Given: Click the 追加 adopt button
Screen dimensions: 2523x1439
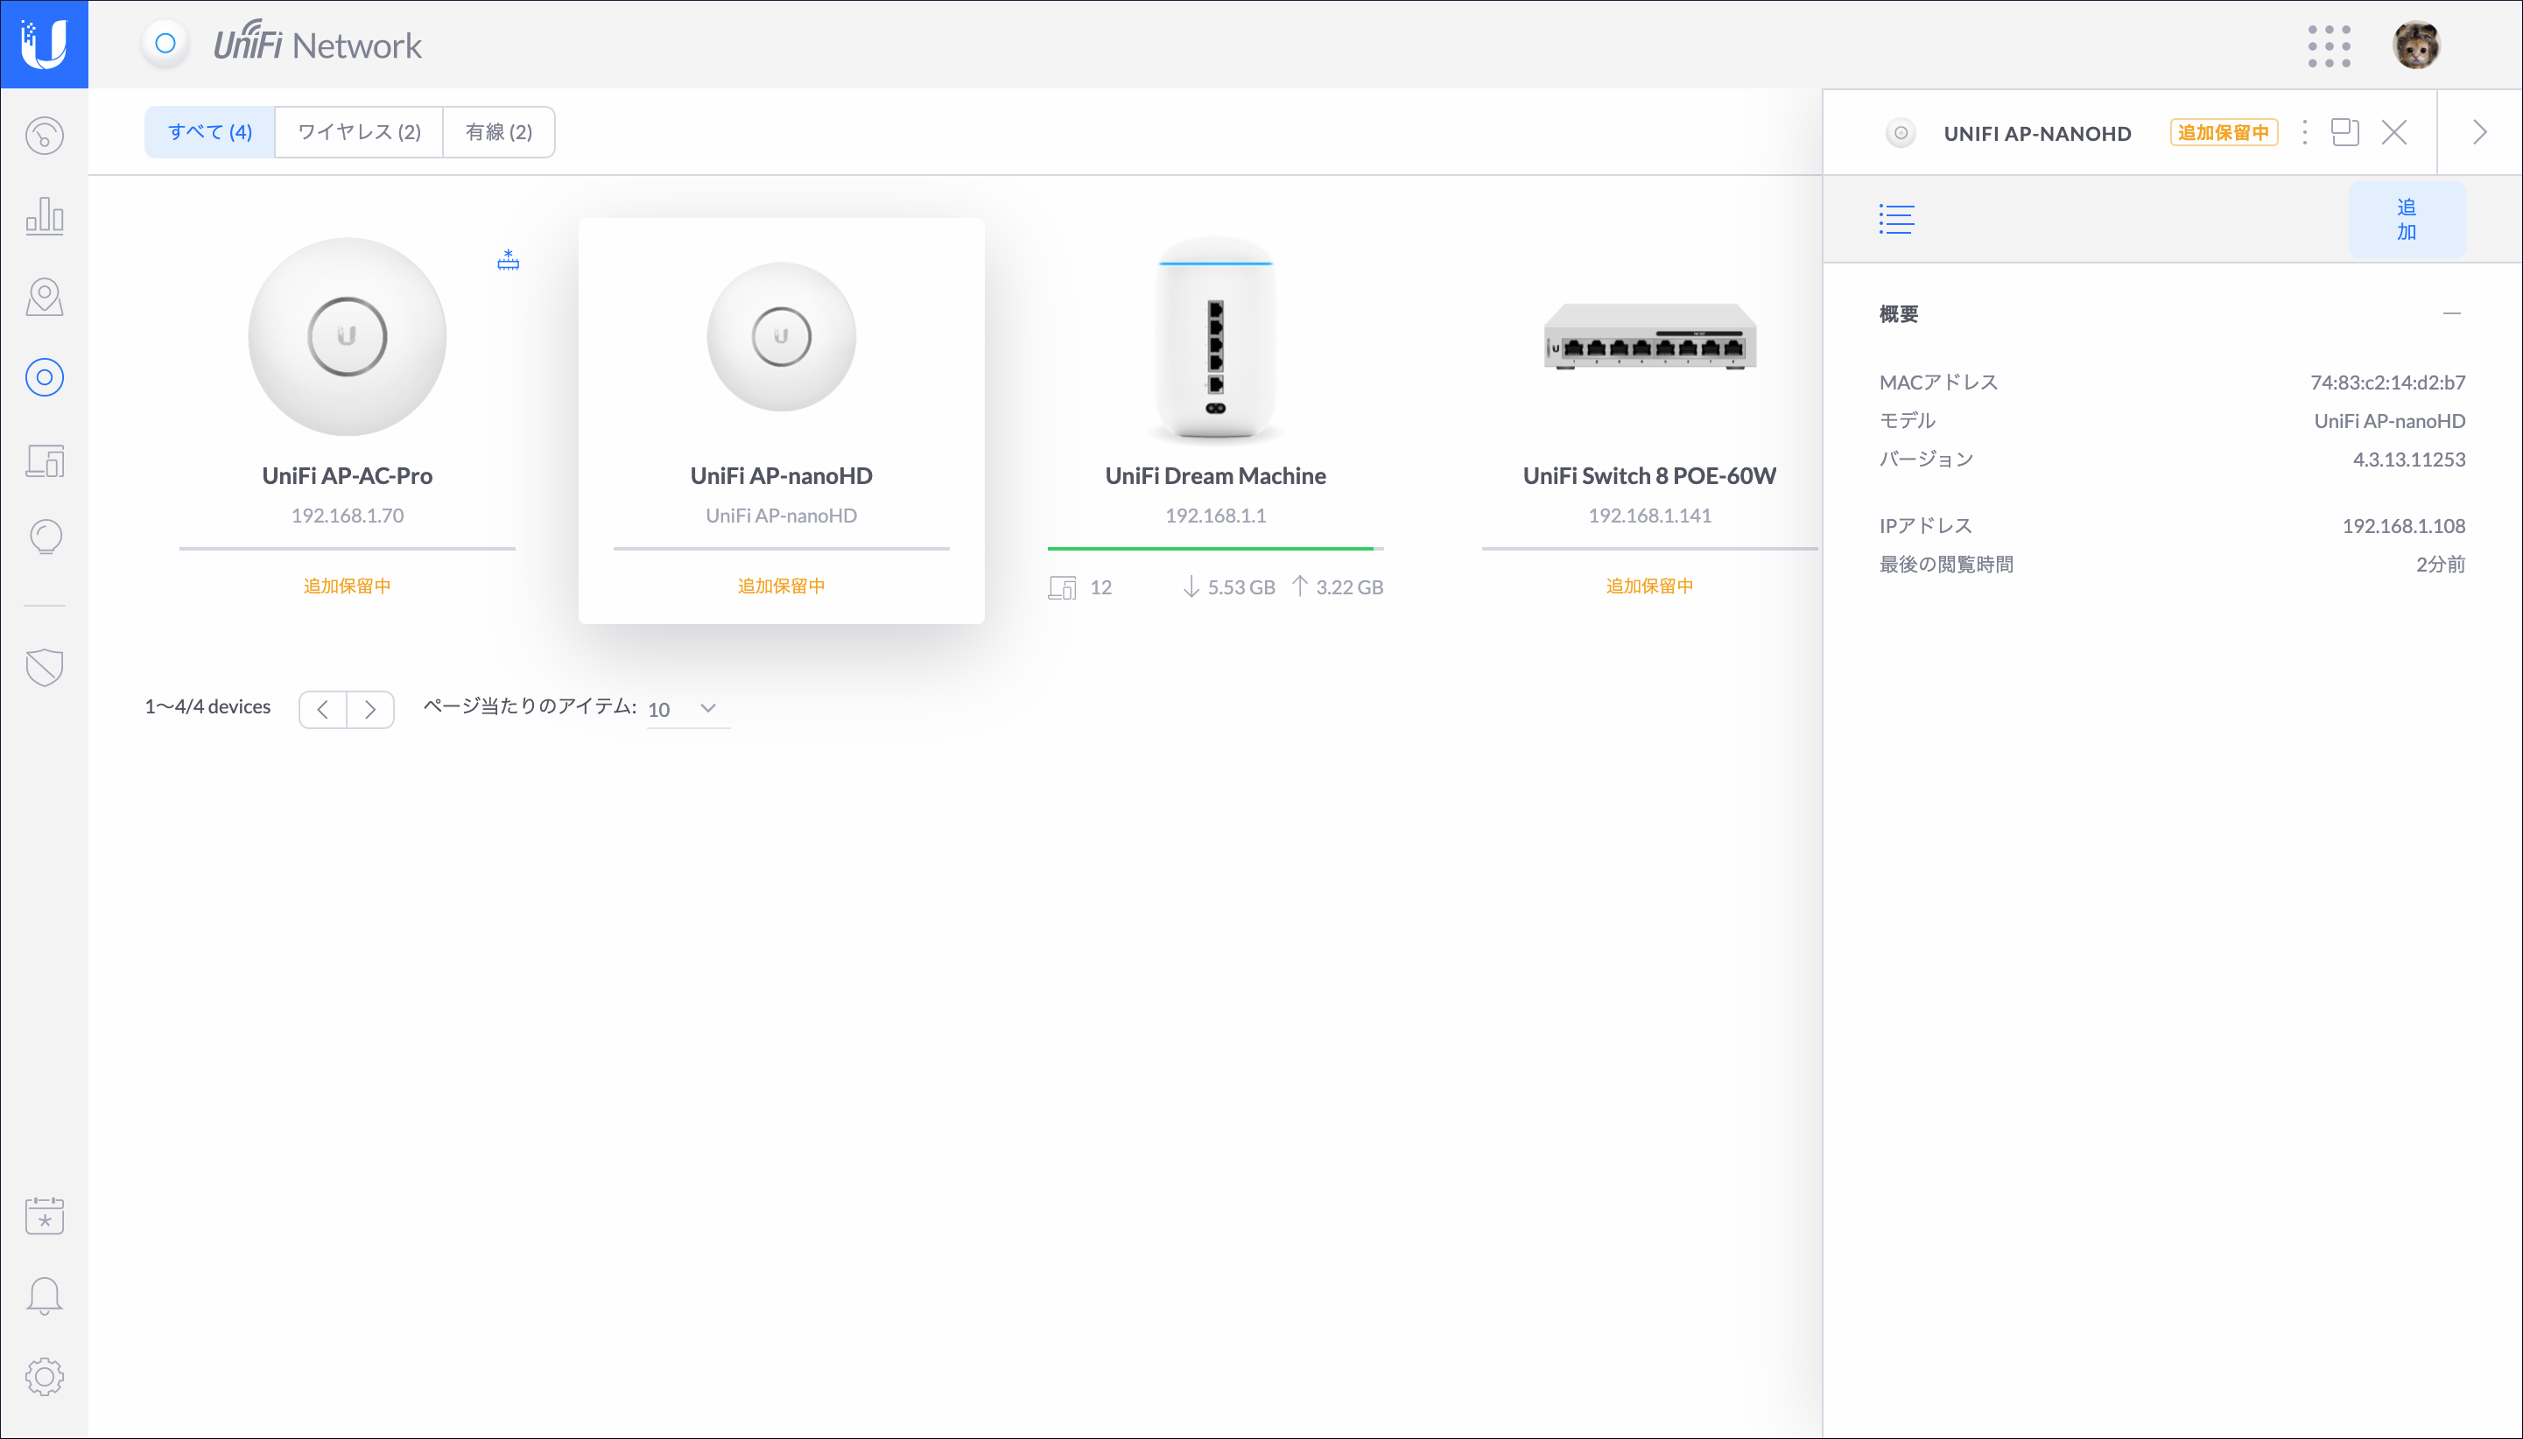Looking at the screenshot, I should click(x=2407, y=220).
